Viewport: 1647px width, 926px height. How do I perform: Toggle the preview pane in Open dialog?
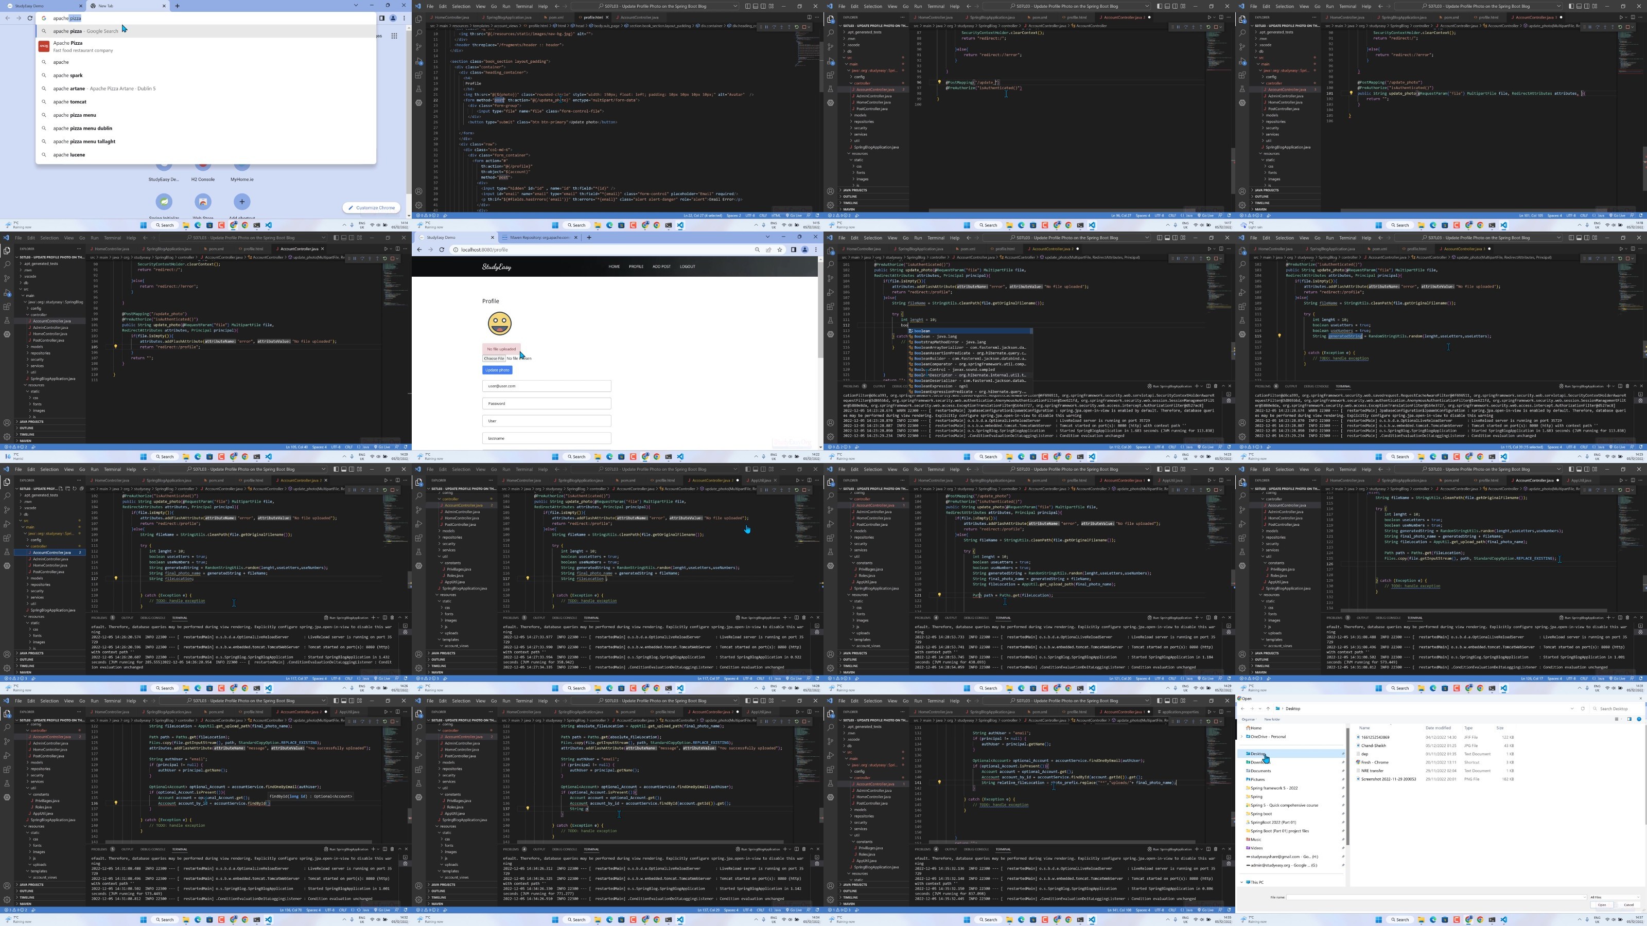tap(1629, 720)
